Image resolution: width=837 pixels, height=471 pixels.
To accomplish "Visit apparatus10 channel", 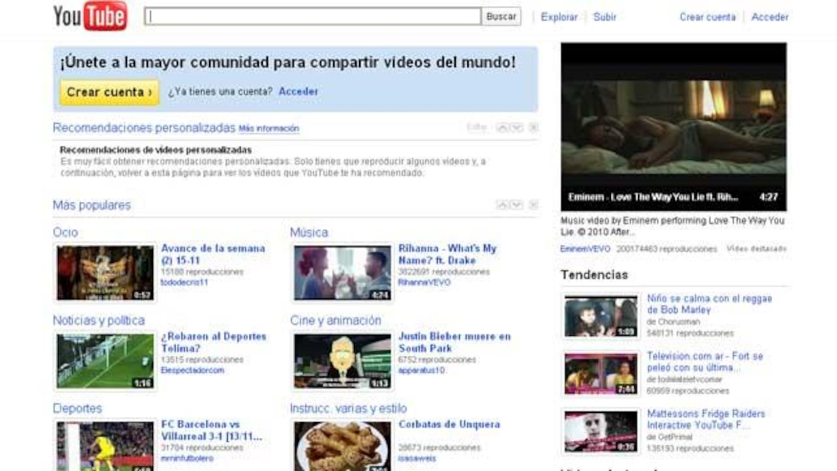I will click(421, 370).
